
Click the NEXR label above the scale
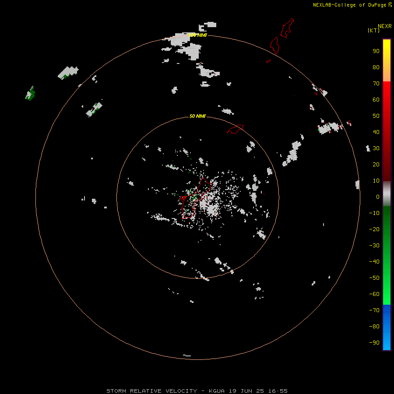pos(384,26)
